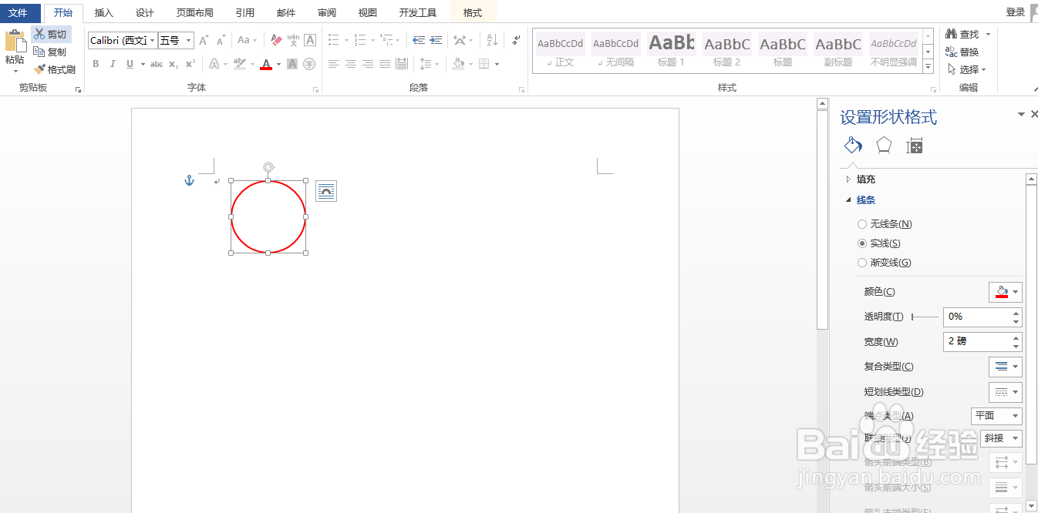This screenshot has height=513, width=1038.
Task: Align text left
Action: pos(334,64)
